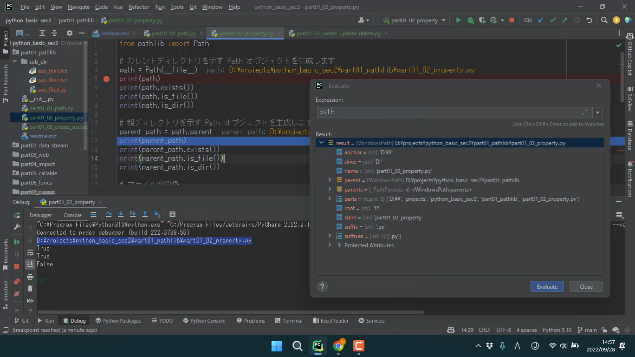Image resolution: width=635 pixels, height=357 pixels.
Task: Click Git update project blue arrow
Action: click(540, 20)
